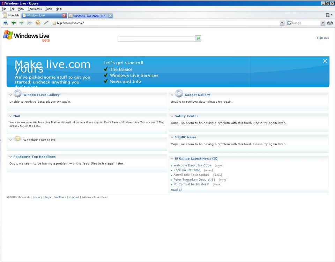Click the Windows Live Beta logo

[x=26, y=36]
